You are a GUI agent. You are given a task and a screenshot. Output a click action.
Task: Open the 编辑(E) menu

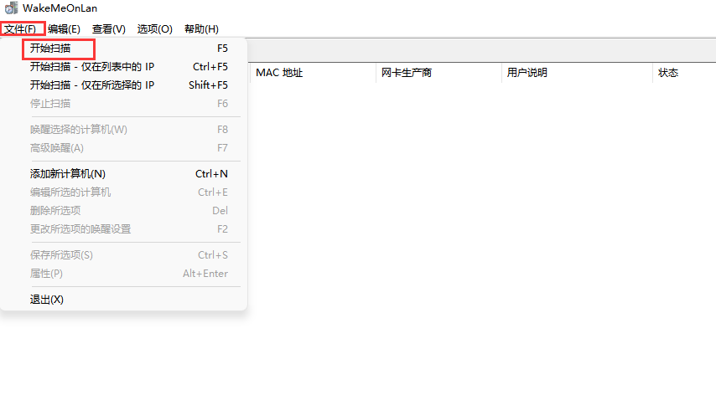click(x=64, y=29)
